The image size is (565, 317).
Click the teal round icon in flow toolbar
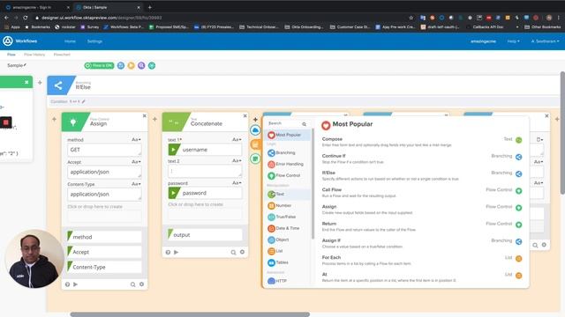152,65
